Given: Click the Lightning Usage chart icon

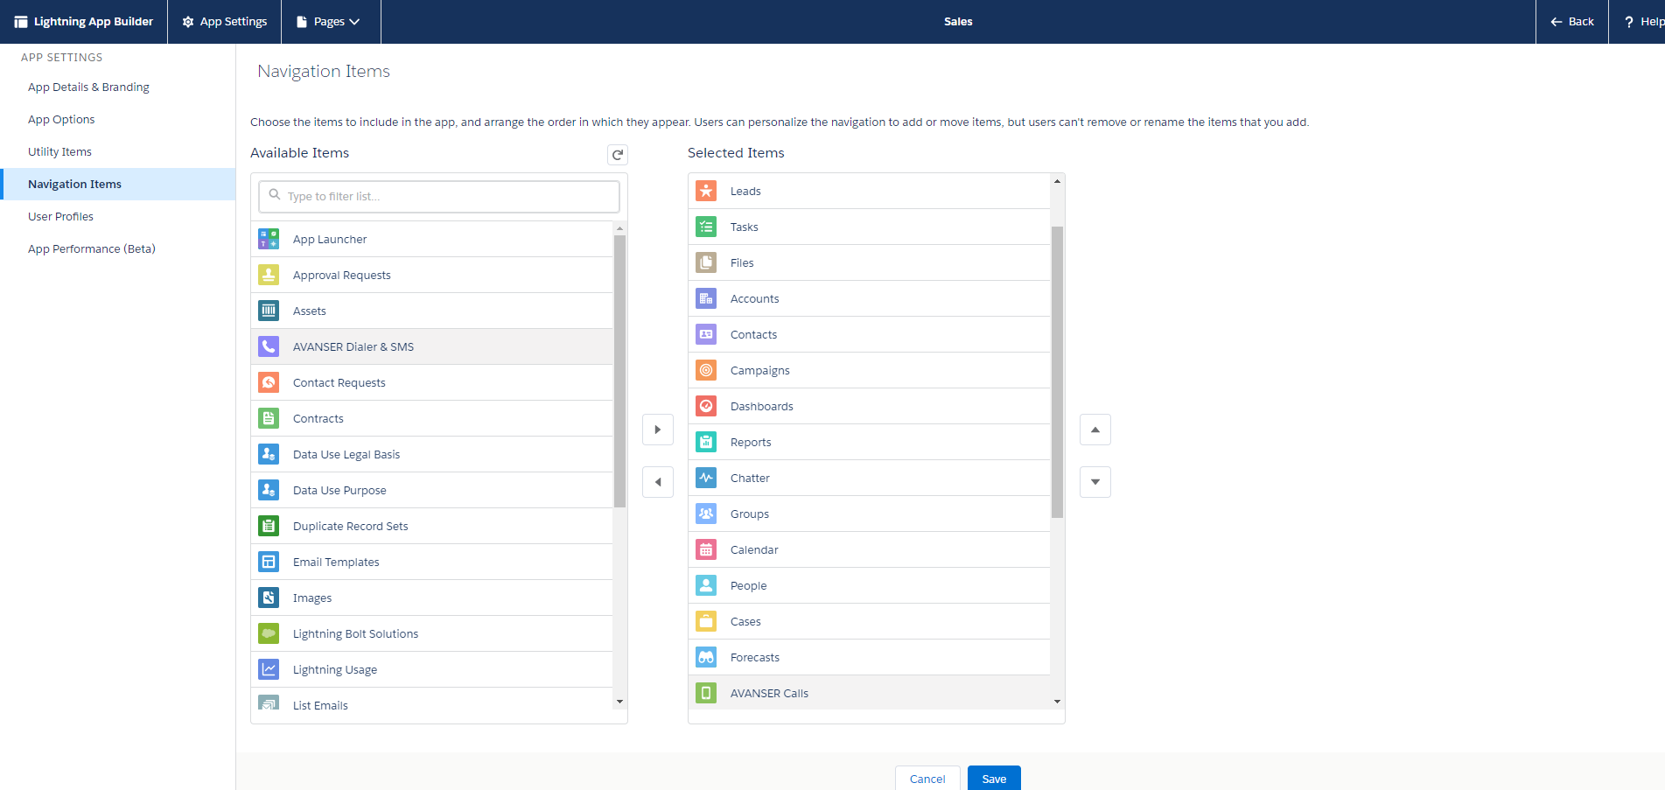Looking at the screenshot, I should [x=269, y=669].
